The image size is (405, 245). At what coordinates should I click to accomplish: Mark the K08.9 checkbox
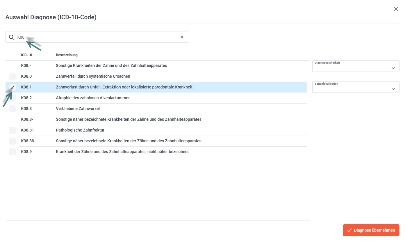coord(13,152)
